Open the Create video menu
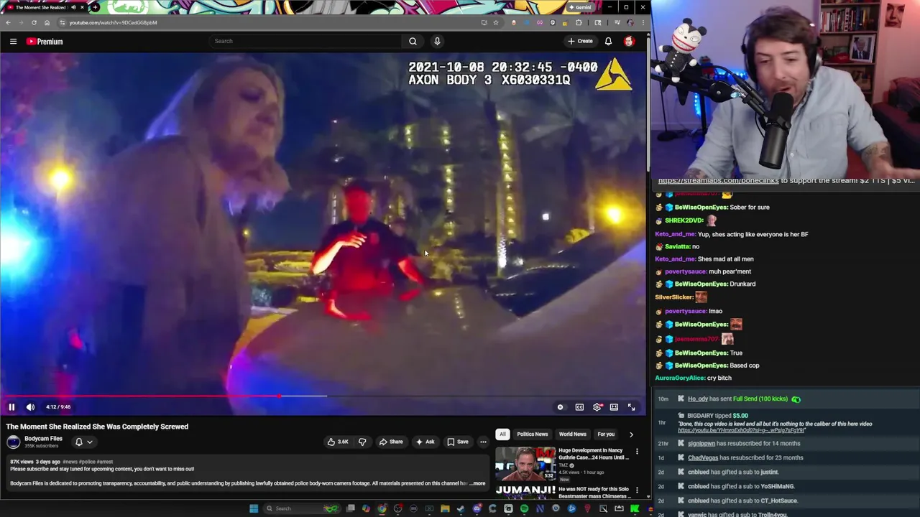This screenshot has width=920, height=517. [x=580, y=41]
